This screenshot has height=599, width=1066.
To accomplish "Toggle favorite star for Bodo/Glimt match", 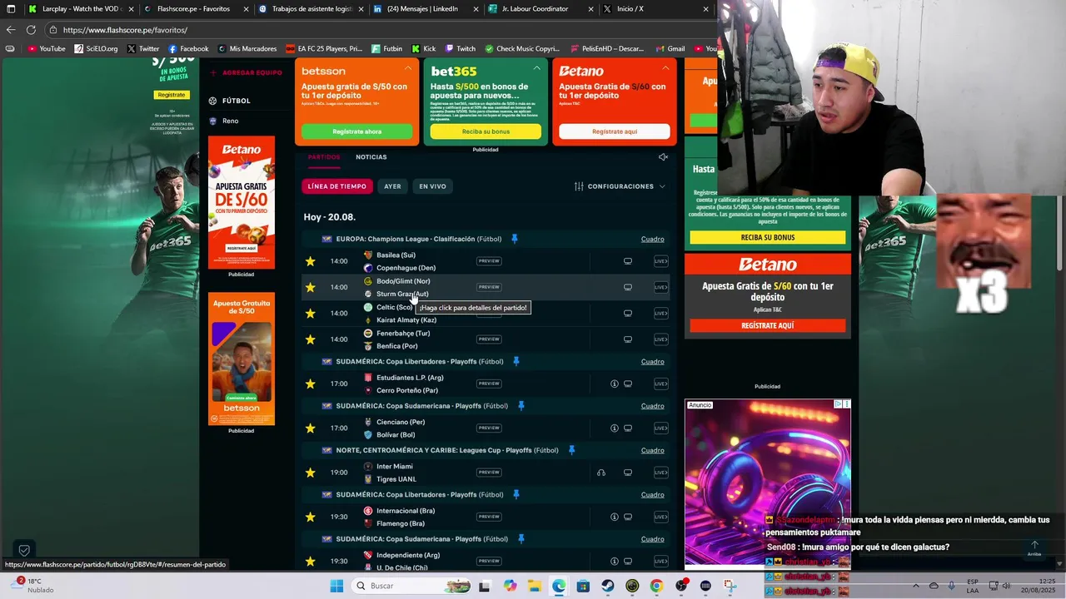I will pos(311,287).
